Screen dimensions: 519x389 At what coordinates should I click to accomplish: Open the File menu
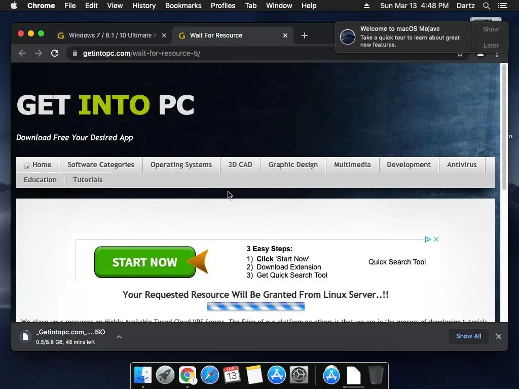coord(70,6)
